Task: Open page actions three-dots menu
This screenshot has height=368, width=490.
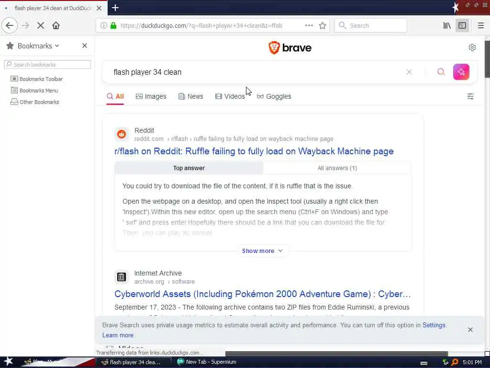Action: 309,25
